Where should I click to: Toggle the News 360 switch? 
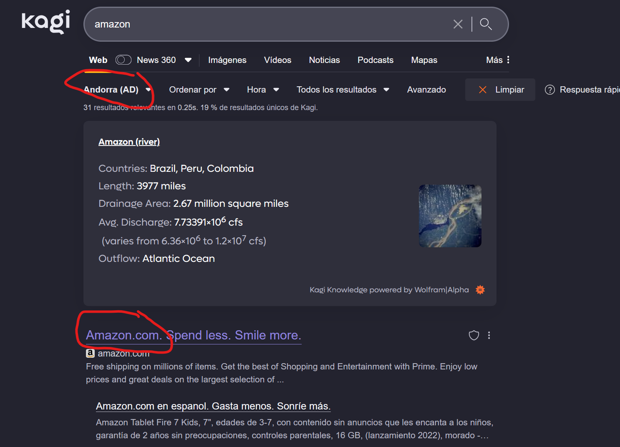coord(123,60)
